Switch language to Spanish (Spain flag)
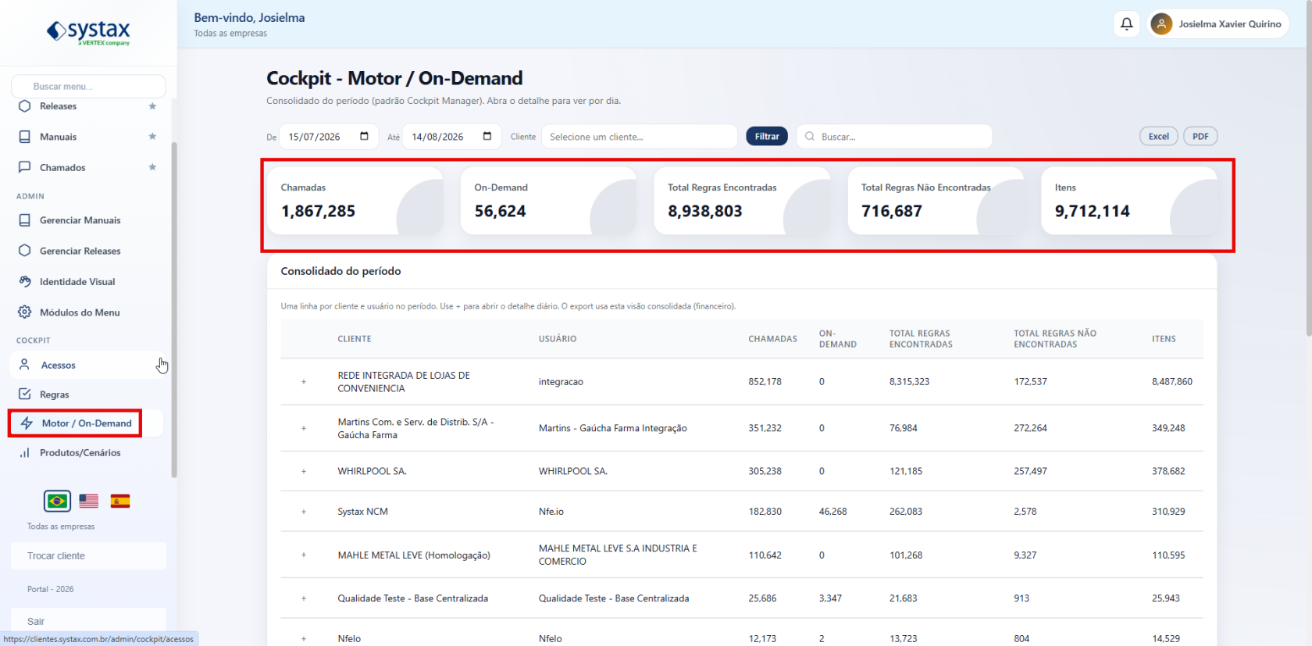The height and width of the screenshot is (646, 1312). (x=120, y=501)
